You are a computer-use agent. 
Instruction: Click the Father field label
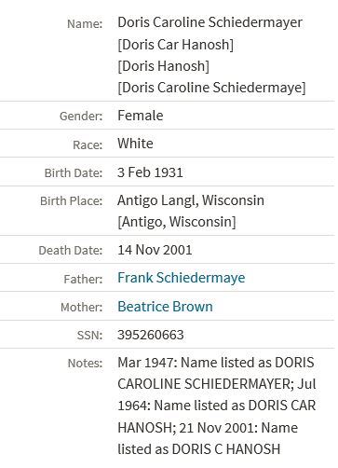coord(83,279)
